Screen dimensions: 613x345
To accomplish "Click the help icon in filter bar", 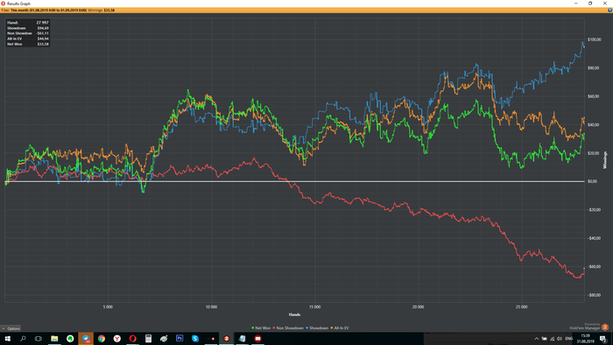I will [609, 11].
